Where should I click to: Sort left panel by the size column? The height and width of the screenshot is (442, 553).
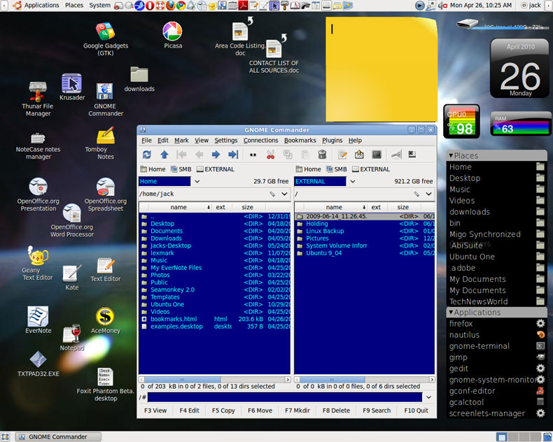point(247,207)
